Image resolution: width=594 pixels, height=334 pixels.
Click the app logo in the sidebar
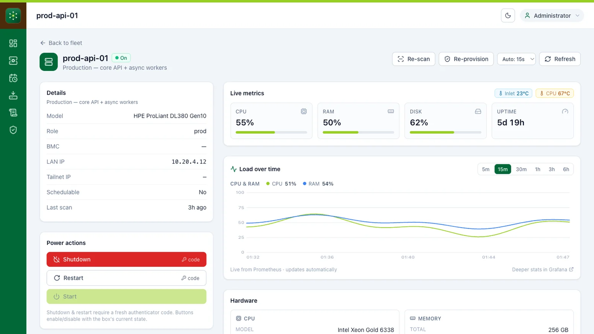point(13,16)
